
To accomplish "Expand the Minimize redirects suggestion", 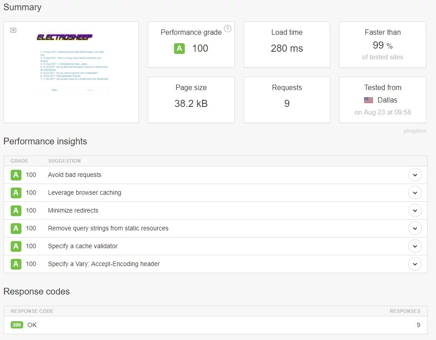I will pyautogui.click(x=415, y=210).
